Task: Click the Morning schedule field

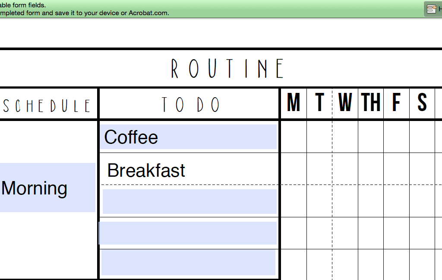Action: coord(47,188)
